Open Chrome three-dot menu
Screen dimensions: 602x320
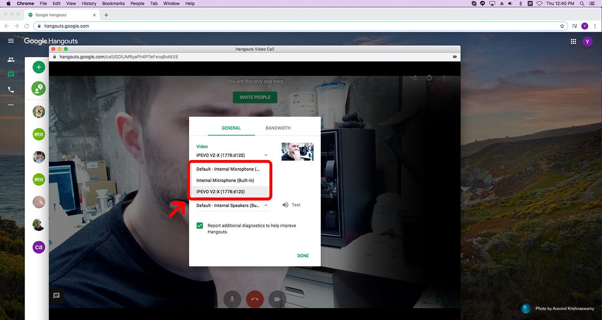[595, 26]
